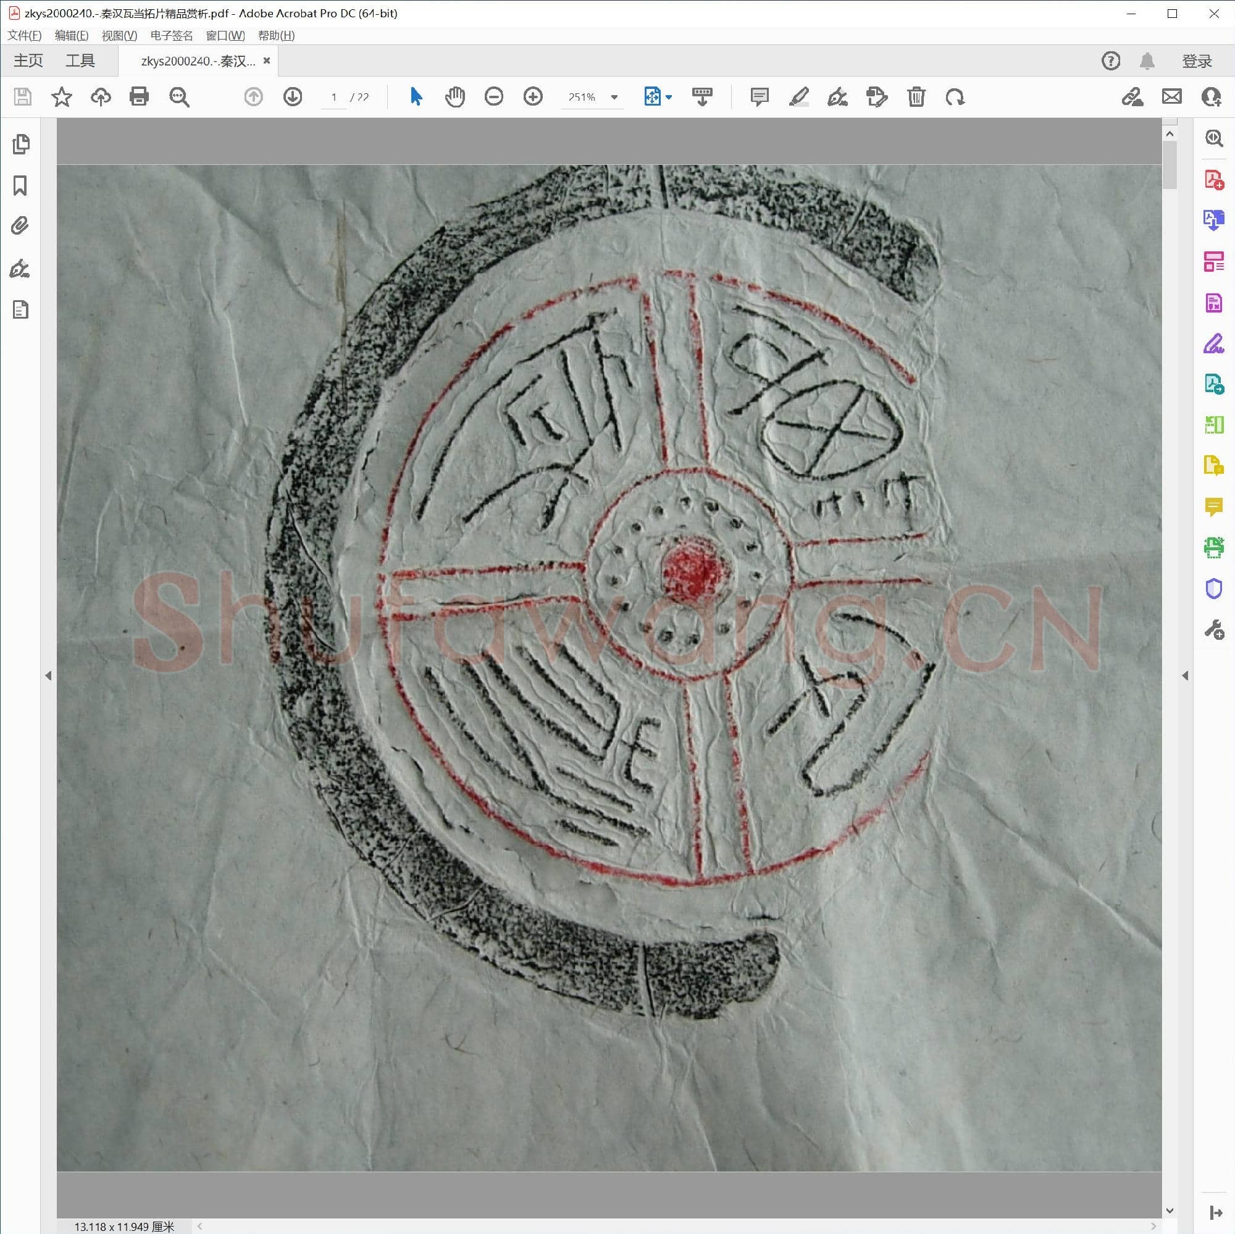Collapse the left navigation pane
The height and width of the screenshot is (1234, 1235).
[x=49, y=675]
